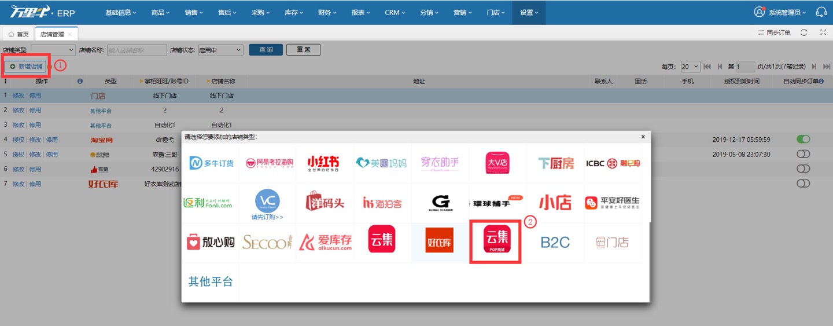Click 同步订单 in the tab bar
Image resolution: width=833 pixels, height=326 pixels.
point(774,33)
